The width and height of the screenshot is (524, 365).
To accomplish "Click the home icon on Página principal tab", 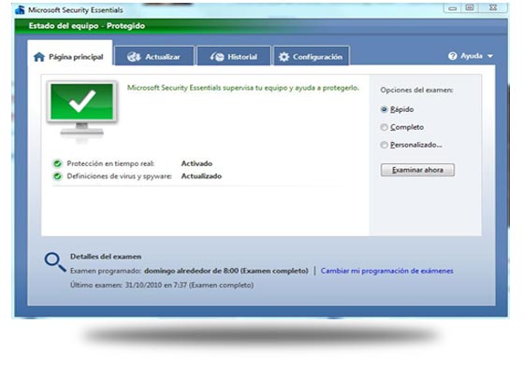I will click(39, 57).
